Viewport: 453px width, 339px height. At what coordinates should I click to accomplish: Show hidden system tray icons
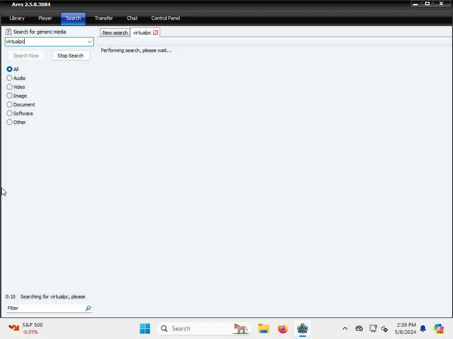point(345,328)
